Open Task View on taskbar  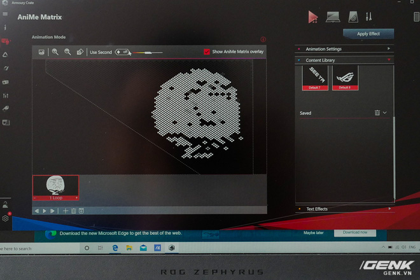pyautogui.click(x=101, y=248)
